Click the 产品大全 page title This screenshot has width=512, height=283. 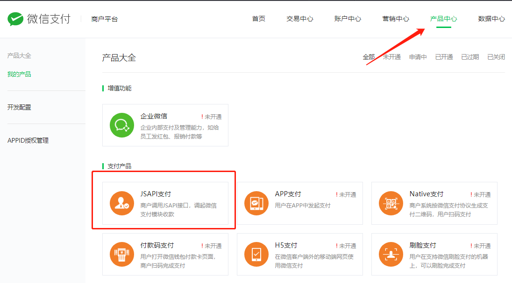(119, 58)
